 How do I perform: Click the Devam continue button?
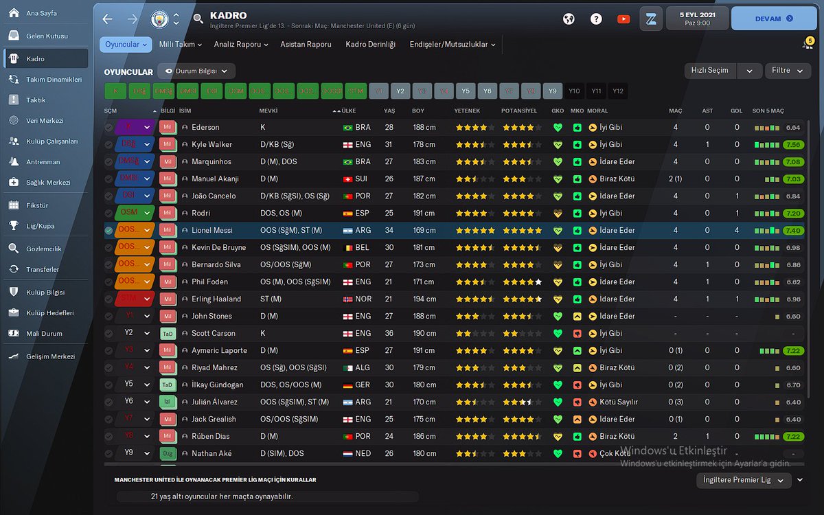774,19
